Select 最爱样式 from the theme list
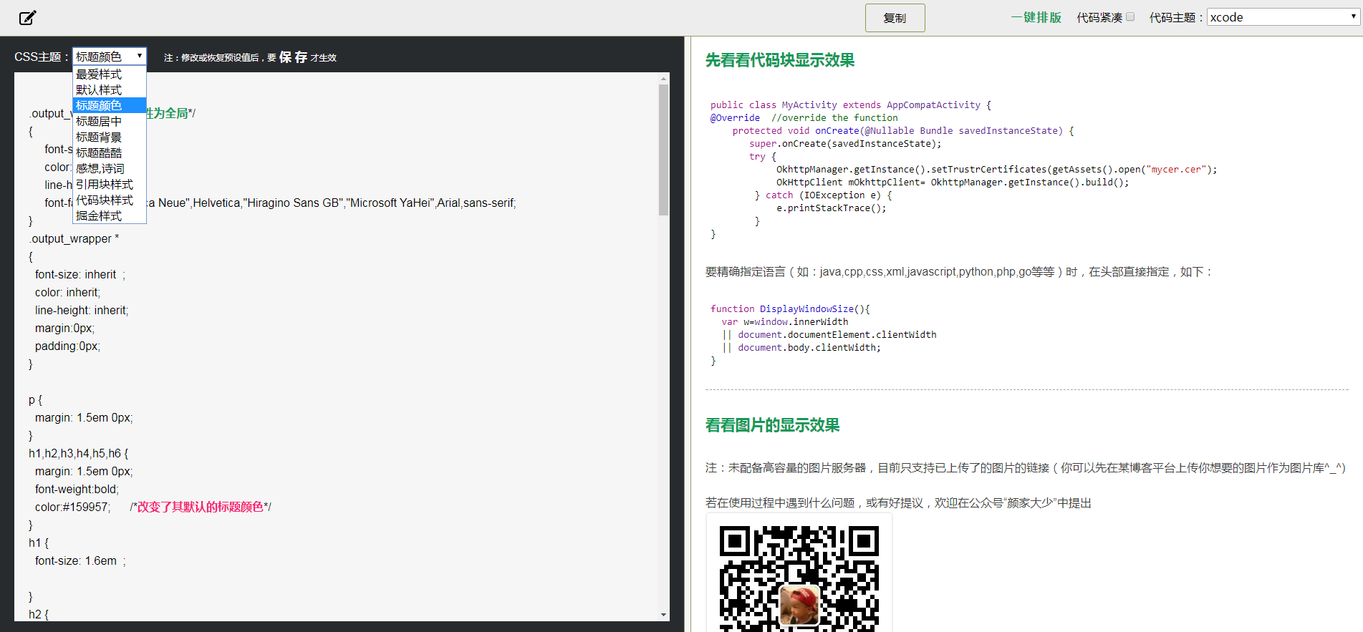 click(x=110, y=74)
